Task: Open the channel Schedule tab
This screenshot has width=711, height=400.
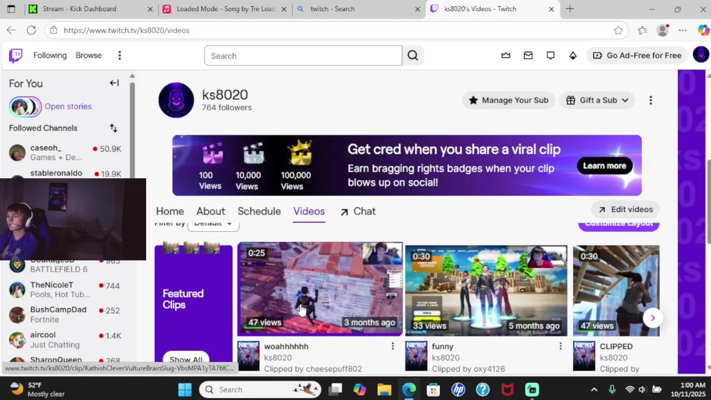Action: 259,211
